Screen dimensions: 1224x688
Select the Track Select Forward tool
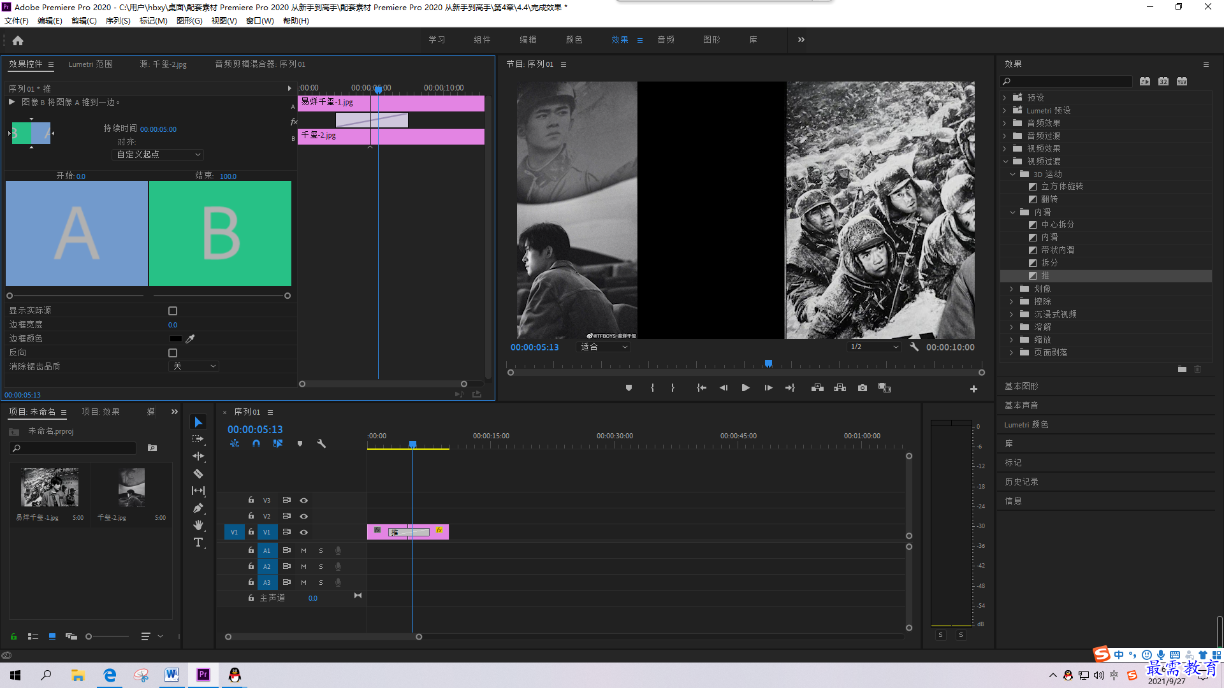[x=198, y=439]
